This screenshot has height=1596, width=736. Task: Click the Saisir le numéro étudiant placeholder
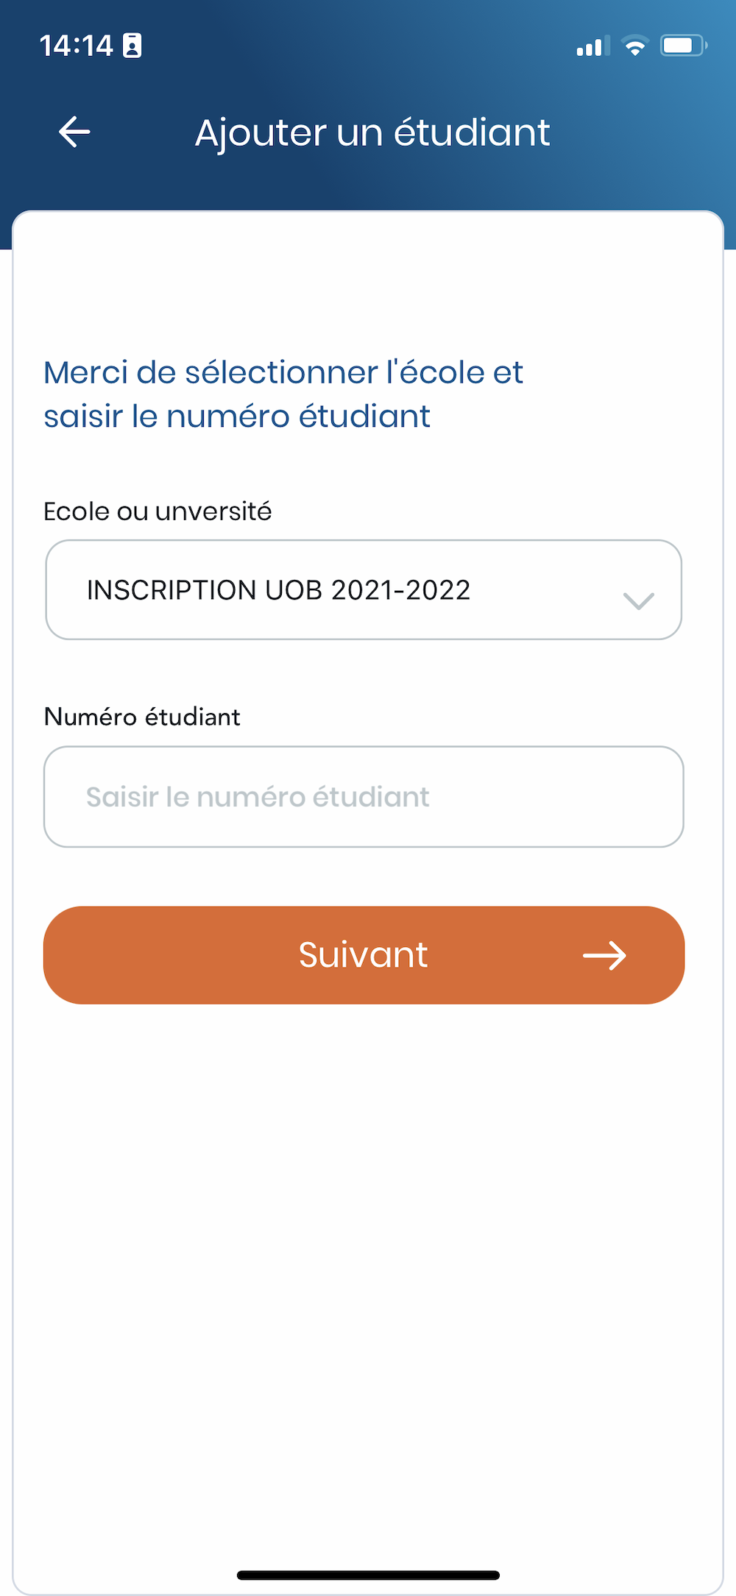(258, 797)
